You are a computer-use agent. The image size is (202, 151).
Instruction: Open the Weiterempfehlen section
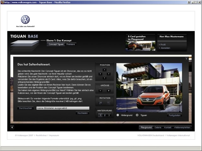click(x=182, y=127)
